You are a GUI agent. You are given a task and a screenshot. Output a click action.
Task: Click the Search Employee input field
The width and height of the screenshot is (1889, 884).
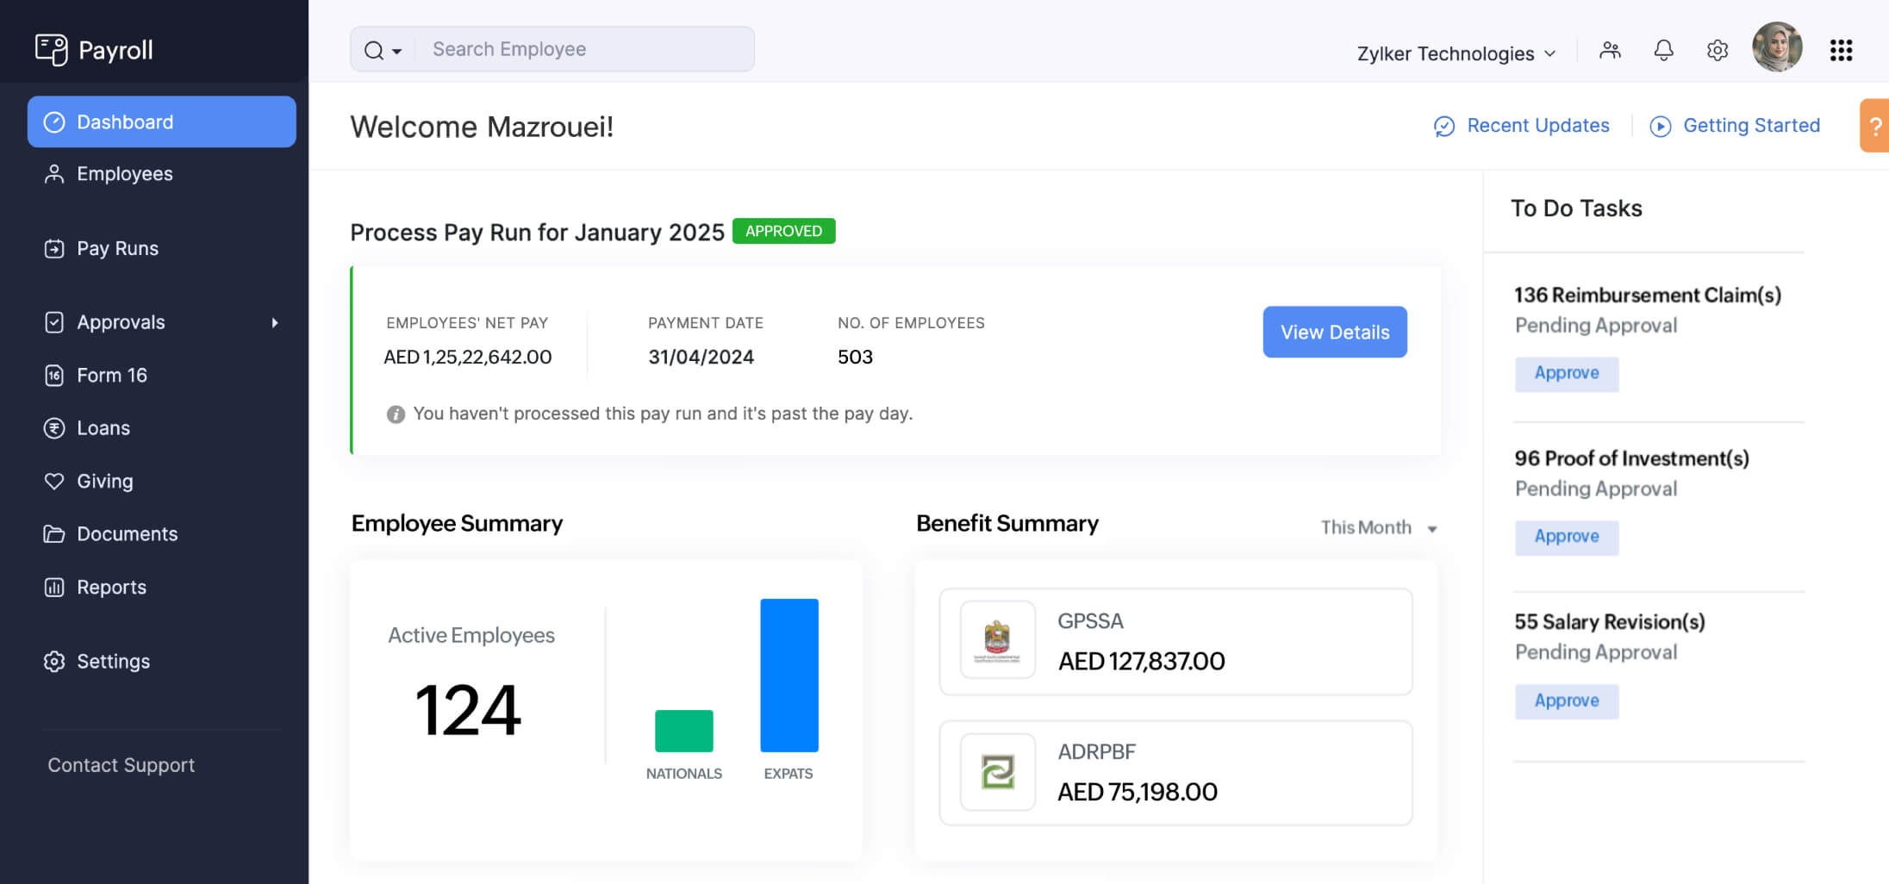(586, 50)
